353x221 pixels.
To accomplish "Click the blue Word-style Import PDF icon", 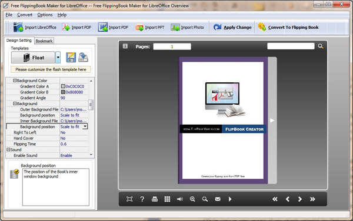I will pyautogui.click(x=102, y=28).
